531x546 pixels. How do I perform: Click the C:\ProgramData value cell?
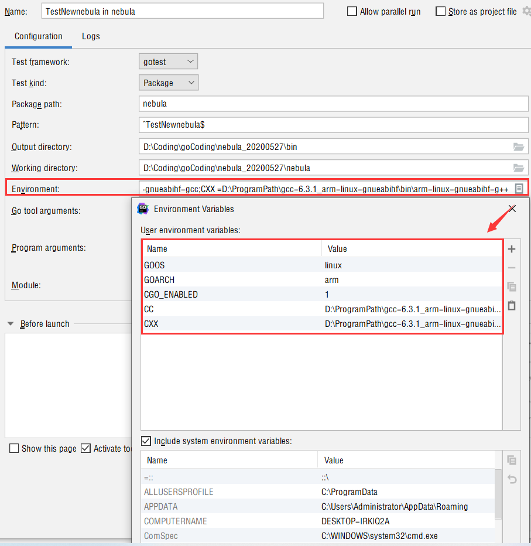tap(406, 492)
